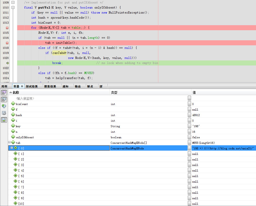Open the value editor button for binCount

coord(189,104)
